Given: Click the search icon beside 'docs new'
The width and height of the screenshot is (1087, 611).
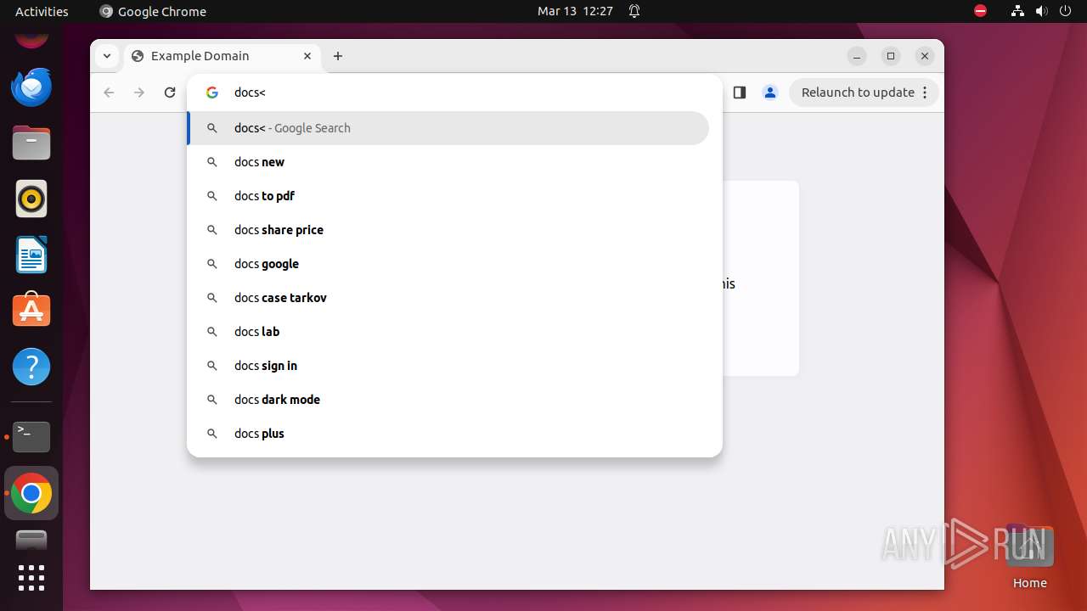Looking at the screenshot, I should click(x=212, y=162).
